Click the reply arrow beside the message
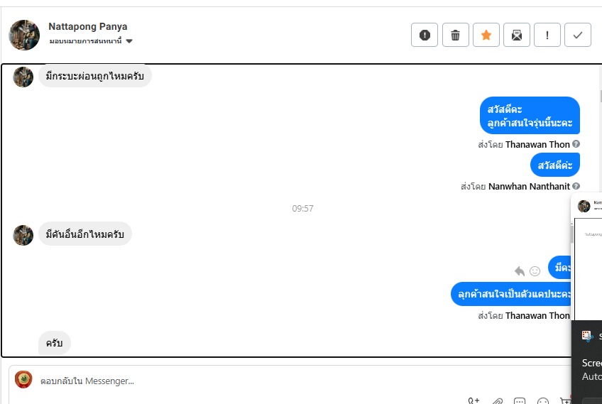The width and height of the screenshot is (602, 404). pos(520,271)
